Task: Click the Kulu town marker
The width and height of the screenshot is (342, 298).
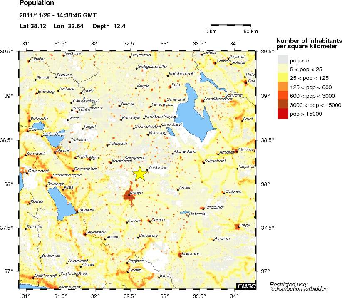Action: pyautogui.click(x=170, y=87)
